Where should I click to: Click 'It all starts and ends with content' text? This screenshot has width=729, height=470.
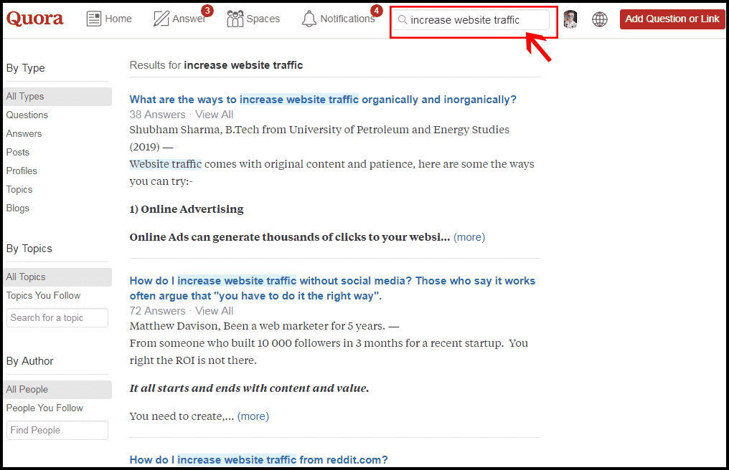click(x=249, y=388)
